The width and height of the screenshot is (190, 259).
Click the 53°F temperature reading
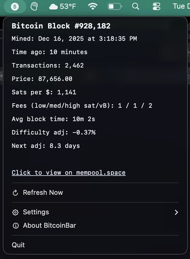68,6
